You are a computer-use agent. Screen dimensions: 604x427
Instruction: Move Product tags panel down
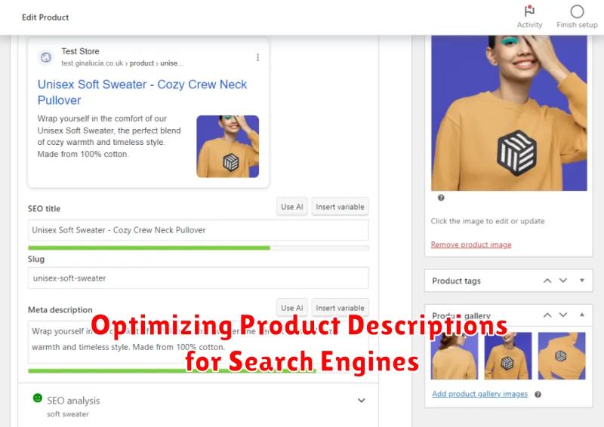562,281
